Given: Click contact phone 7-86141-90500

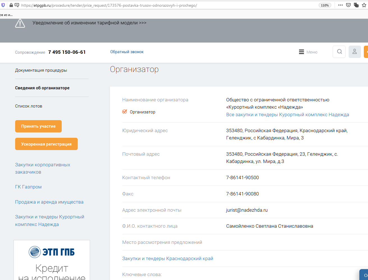Looking at the screenshot, I should tap(243, 178).
